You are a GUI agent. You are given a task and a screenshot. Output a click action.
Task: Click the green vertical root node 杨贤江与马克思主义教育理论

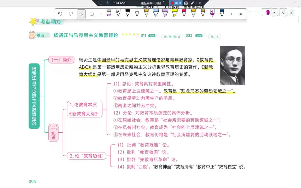coord(34,96)
